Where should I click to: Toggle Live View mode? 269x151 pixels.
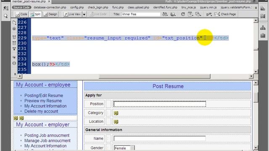point(72,14)
